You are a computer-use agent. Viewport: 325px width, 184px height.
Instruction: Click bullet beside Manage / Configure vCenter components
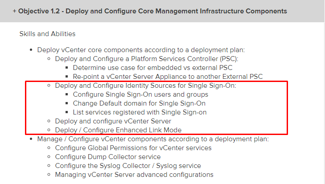[31, 139]
